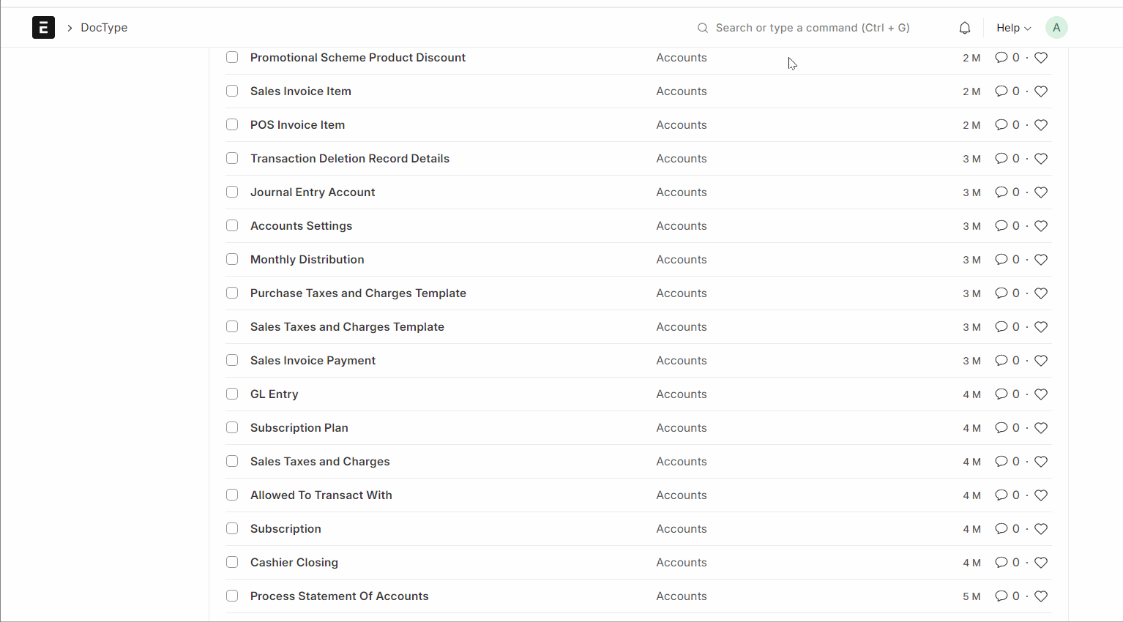Select checkbox for Promotional Scheme Product Discount
Screen dimensions: 1123x622
click(232, 57)
